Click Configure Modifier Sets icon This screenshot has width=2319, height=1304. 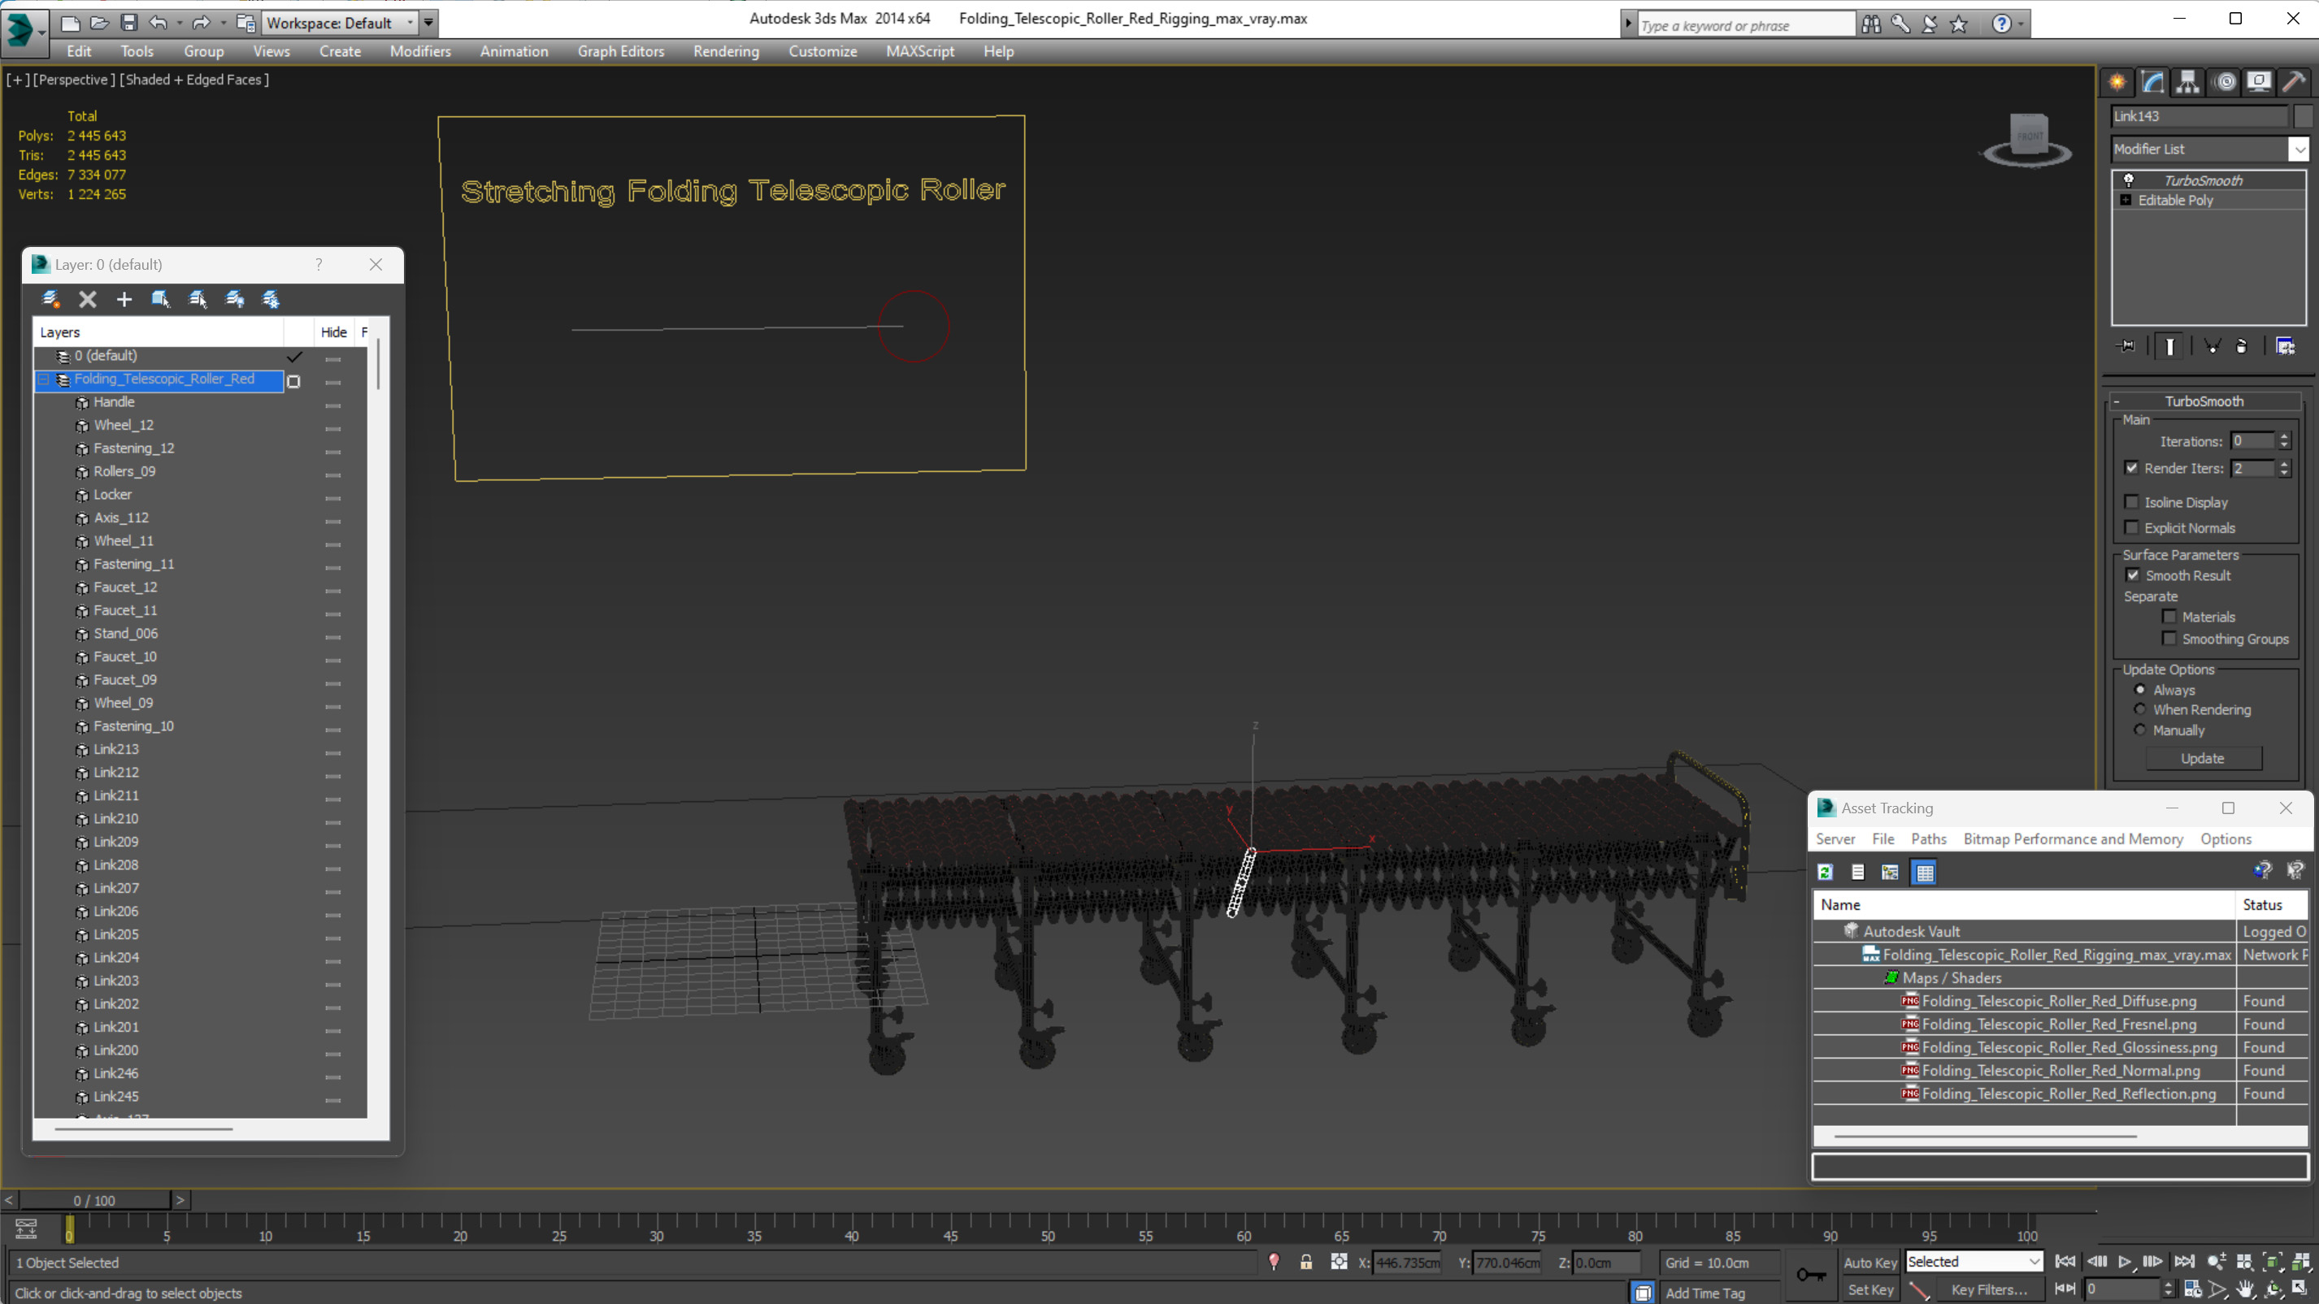(x=2285, y=345)
